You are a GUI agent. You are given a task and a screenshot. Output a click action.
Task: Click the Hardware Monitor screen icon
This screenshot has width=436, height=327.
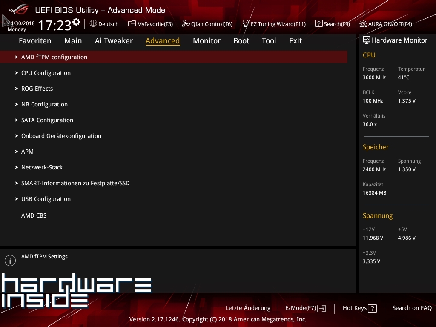coord(367,40)
